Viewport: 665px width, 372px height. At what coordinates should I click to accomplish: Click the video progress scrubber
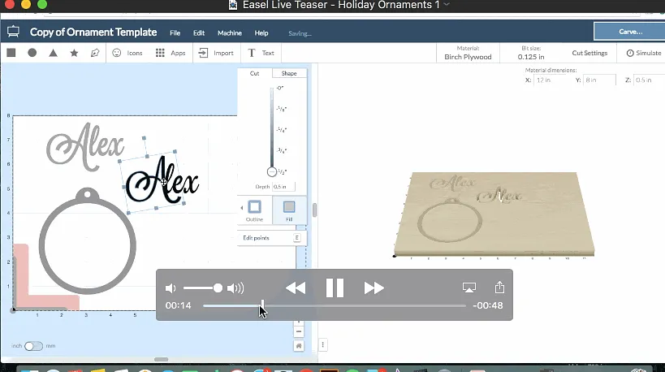262,305
